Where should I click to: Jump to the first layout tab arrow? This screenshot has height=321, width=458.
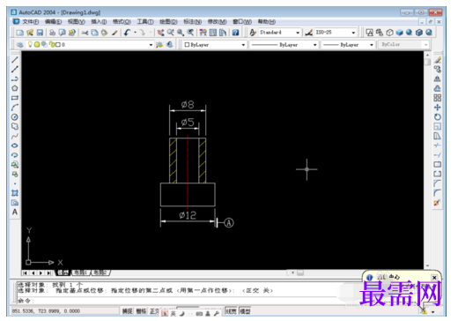pyautogui.click(x=25, y=273)
